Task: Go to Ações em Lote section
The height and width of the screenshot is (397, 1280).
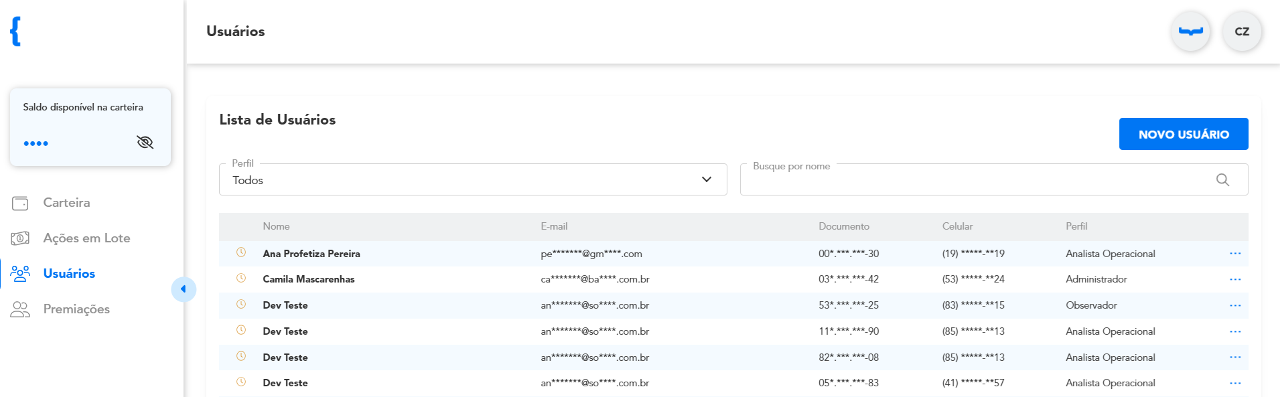Action: click(71, 238)
